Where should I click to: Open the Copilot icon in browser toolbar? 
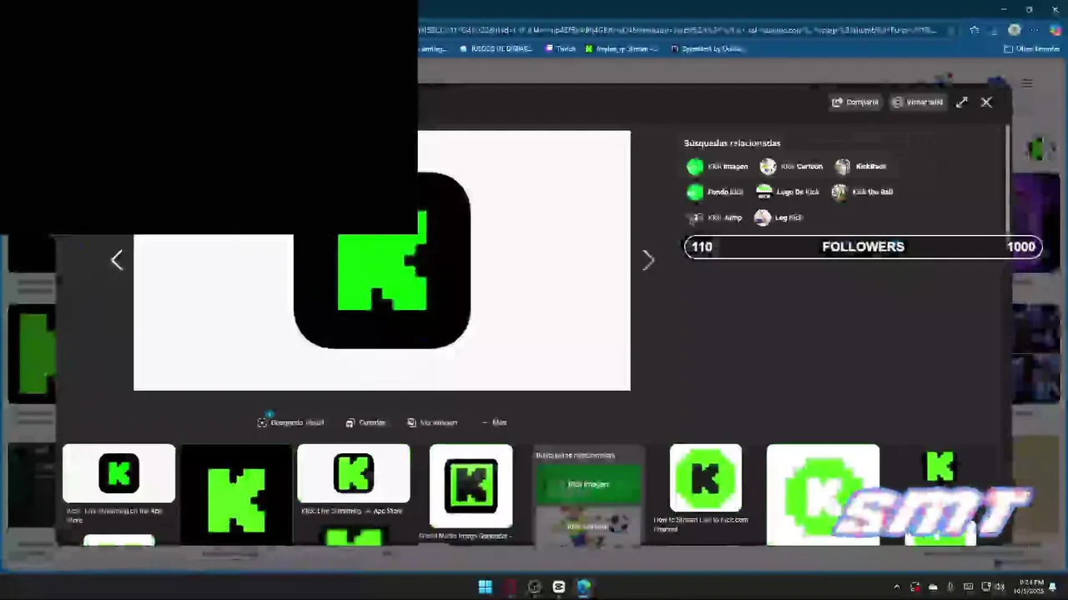[x=1055, y=30]
